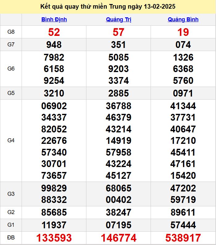Click G3 value 47202

coord(183,188)
